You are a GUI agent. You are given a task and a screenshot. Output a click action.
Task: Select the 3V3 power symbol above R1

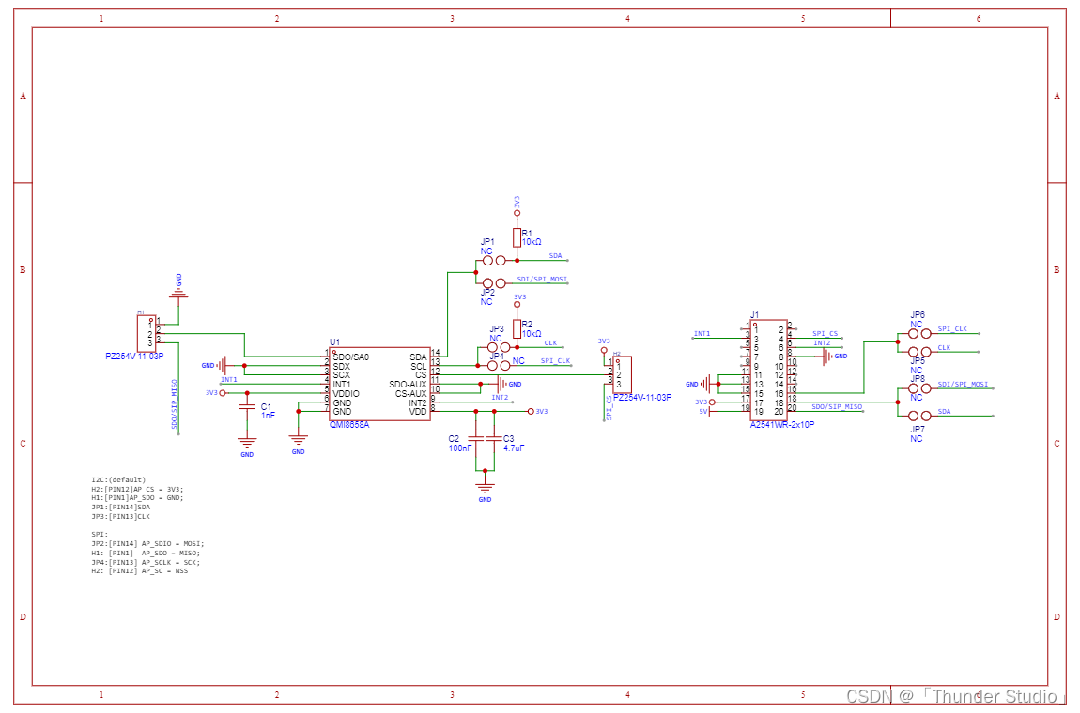[517, 207]
